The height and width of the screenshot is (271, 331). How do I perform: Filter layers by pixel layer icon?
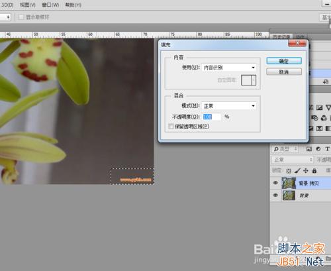[309, 149]
